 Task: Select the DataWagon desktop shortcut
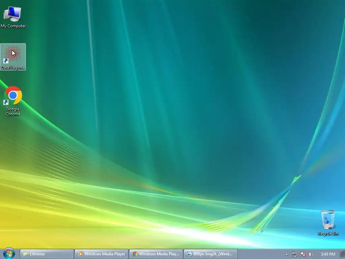click(13, 57)
